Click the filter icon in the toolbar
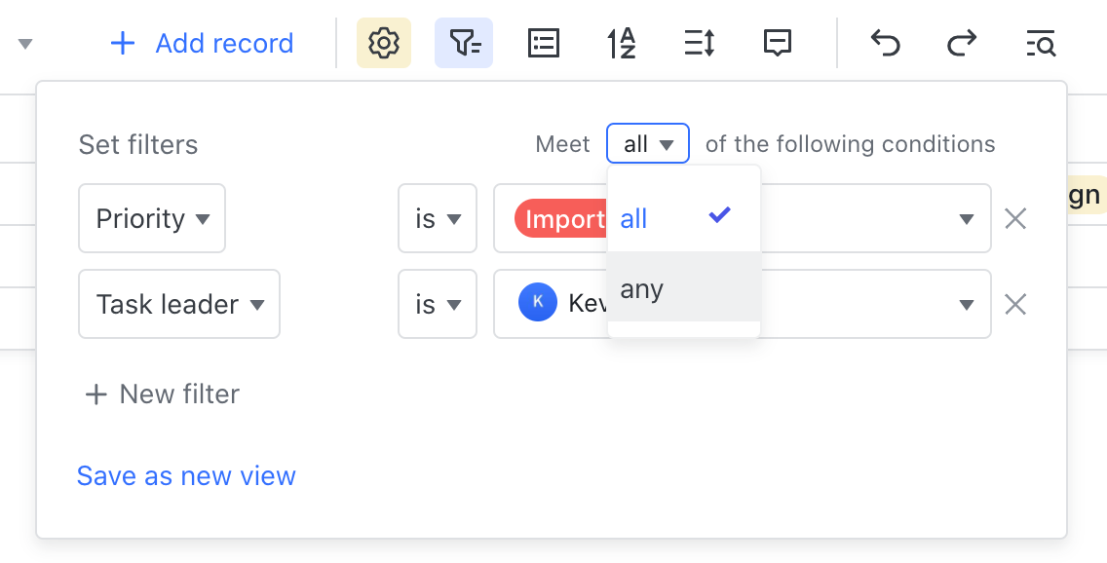This screenshot has width=1107, height=563. 464,43
